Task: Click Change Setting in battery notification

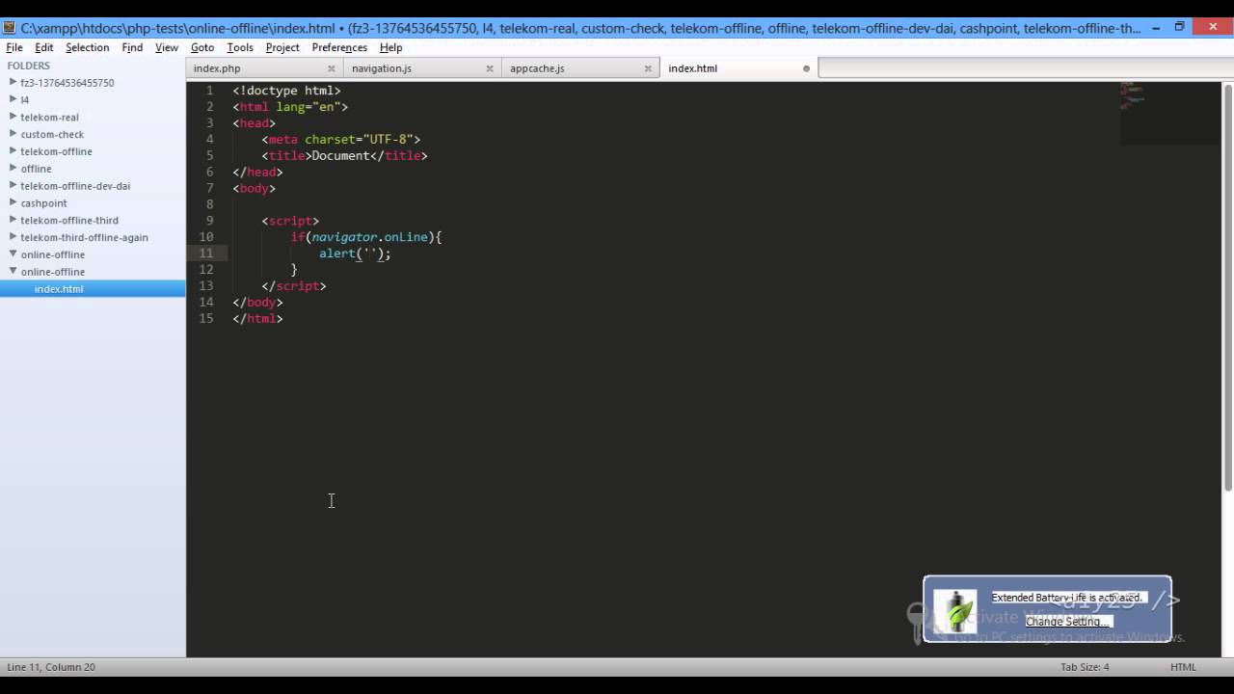Action: click(x=1067, y=622)
